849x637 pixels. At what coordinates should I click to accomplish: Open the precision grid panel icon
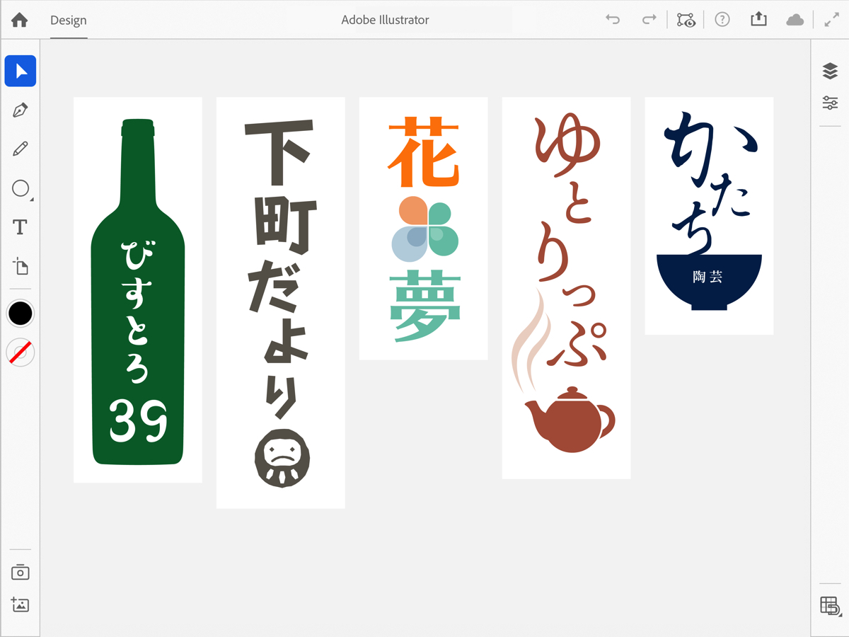point(830,606)
